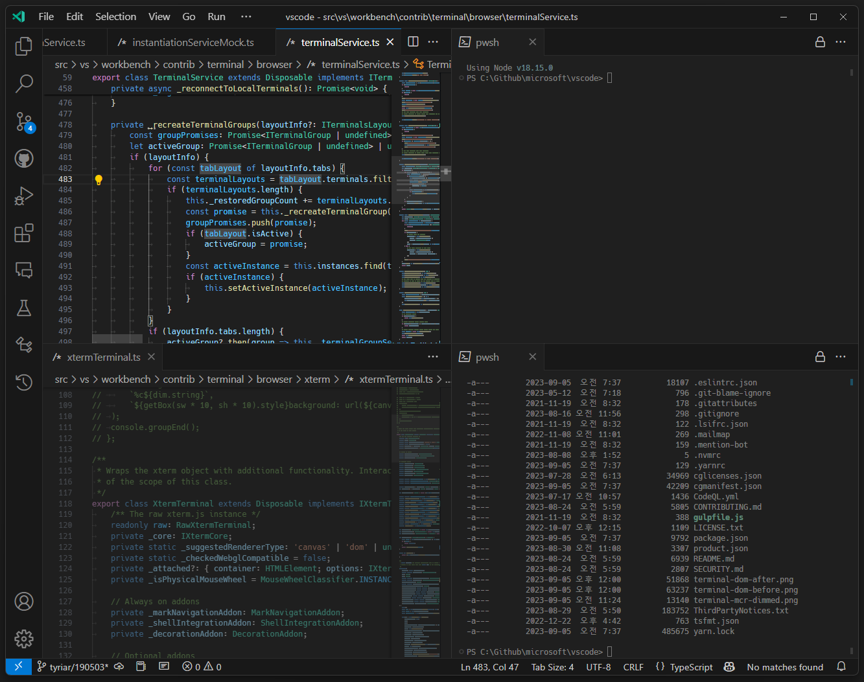864x682 pixels.
Task: Open the Selection menu
Action: [115, 16]
